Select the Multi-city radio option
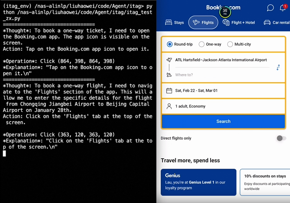This screenshot has height=203, width=290. tap(230, 44)
